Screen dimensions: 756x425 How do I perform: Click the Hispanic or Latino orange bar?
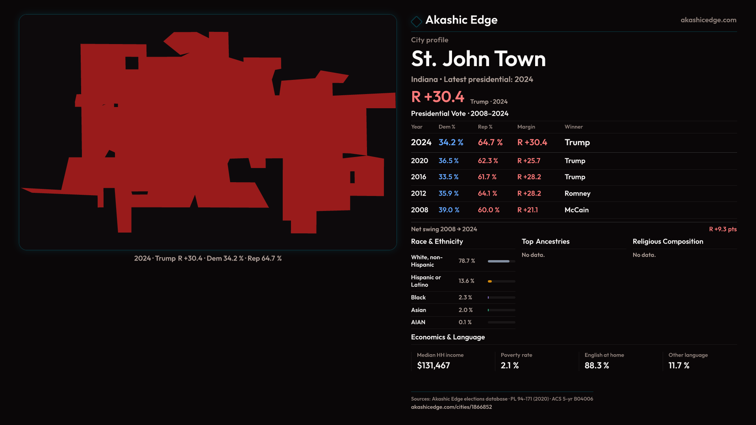point(490,281)
